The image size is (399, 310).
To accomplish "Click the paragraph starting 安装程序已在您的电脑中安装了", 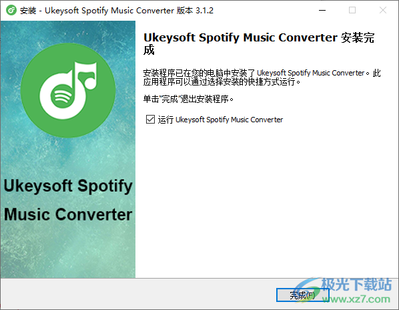I will coord(262,77).
